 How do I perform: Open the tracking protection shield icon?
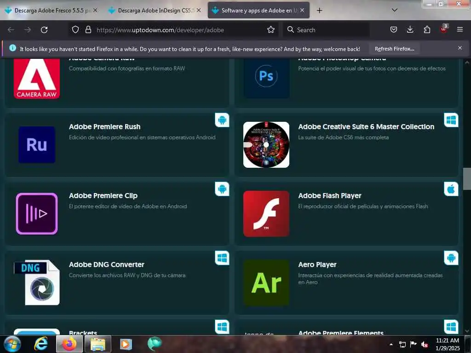tap(75, 29)
